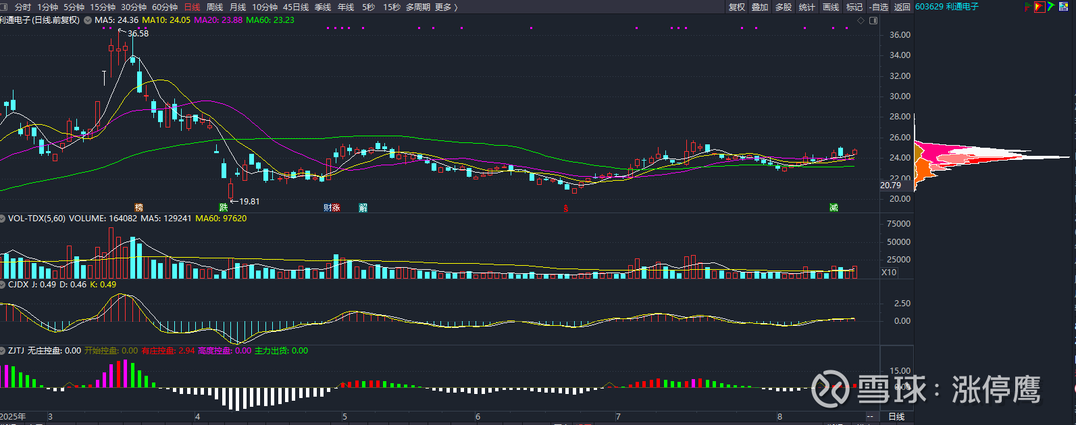The height and width of the screenshot is (425, 1076).
Task: Click the red S marker on chart
Action: (x=566, y=208)
